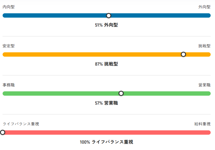Click the 挑戦型 label above orange bar
Image resolution: width=215 pixels, height=150 pixels.
click(205, 46)
